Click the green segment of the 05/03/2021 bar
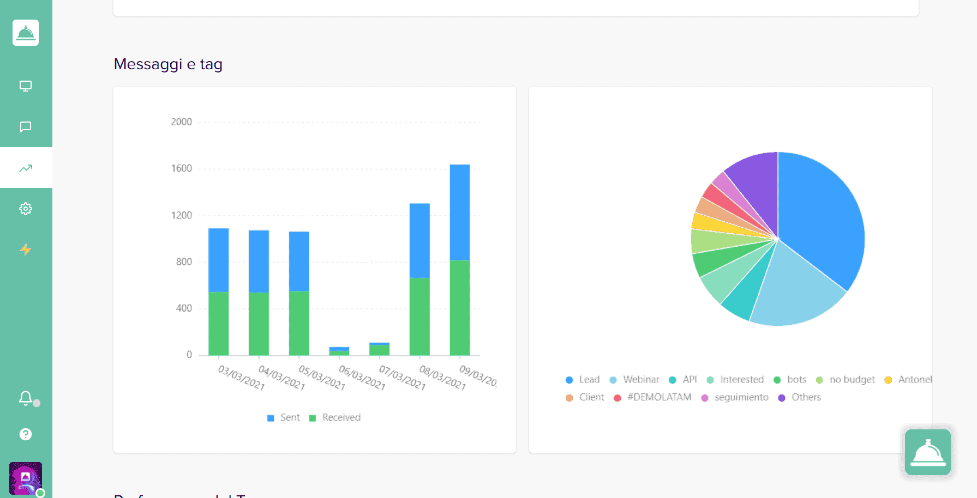The height and width of the screenshot is (498, 977). (299, 323)
